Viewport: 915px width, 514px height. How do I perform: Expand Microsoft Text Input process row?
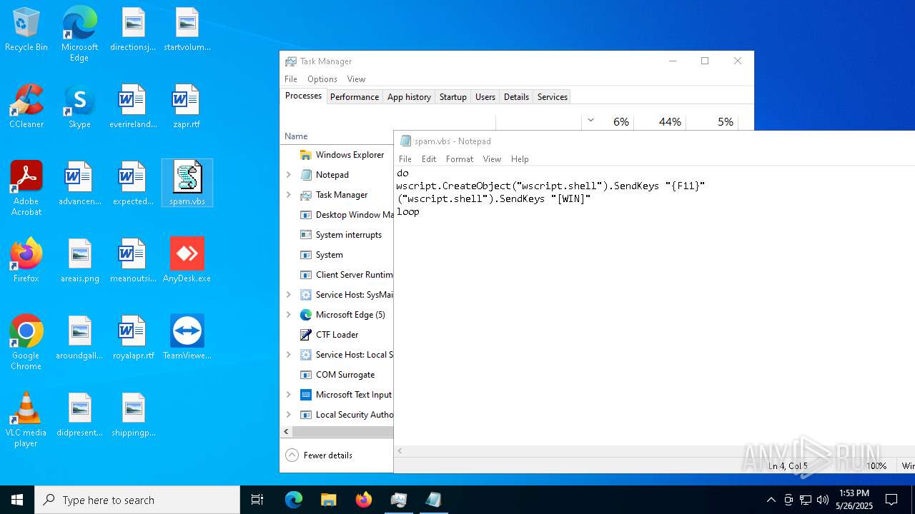pyautogui.click(x=289, y=394)
